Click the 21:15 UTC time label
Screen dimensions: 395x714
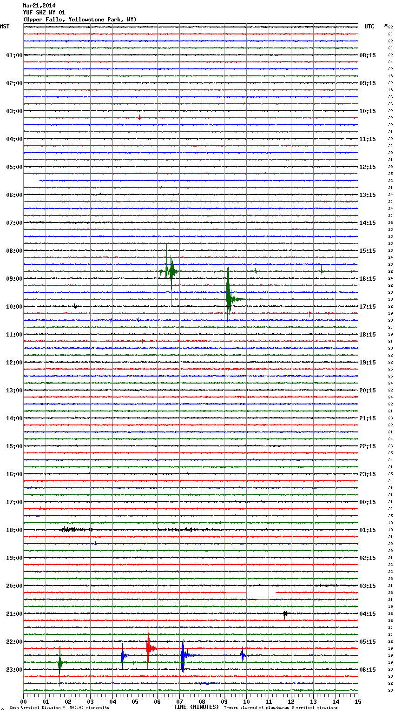coord(368,418)
